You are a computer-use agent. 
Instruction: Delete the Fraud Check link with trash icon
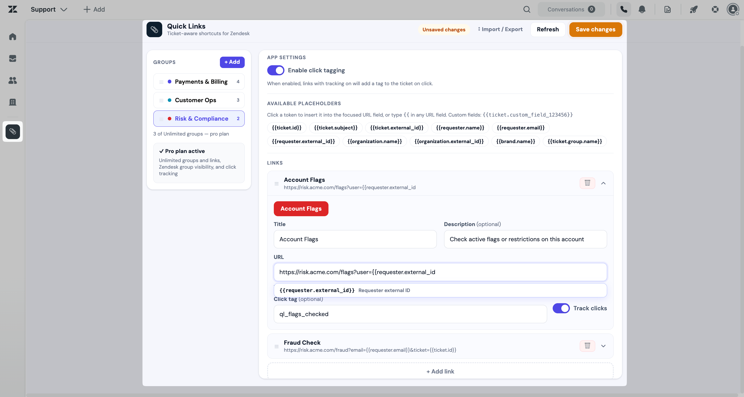587,346
